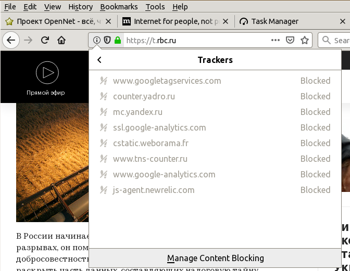350x271 pixels.
Task: Click tracker icon beside www.google-analytics.com
Action: [x=104, y=174]
